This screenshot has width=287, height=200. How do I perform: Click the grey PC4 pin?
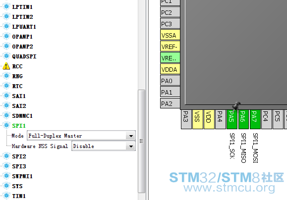tap(267, 119)
